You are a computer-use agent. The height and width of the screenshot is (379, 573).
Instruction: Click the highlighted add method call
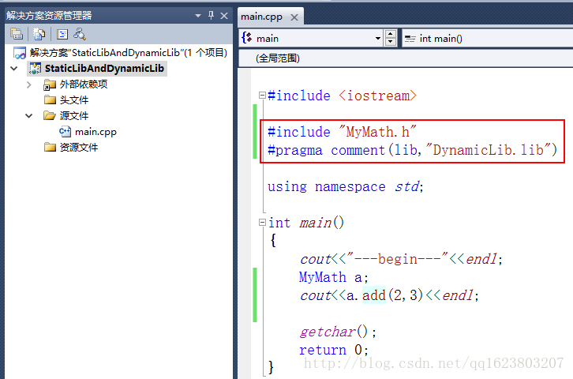[374, 295]
